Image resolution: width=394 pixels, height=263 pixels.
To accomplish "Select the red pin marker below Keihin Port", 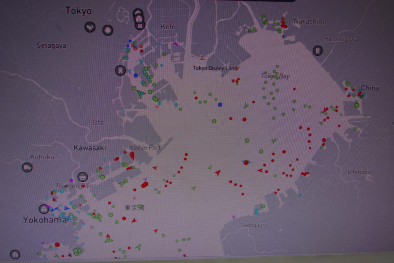I will coord(132,156).
